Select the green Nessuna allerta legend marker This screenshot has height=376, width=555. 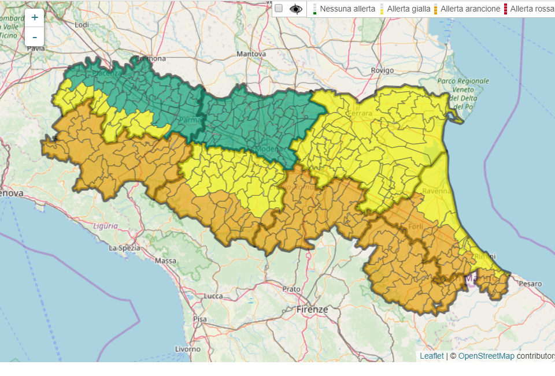315,9
